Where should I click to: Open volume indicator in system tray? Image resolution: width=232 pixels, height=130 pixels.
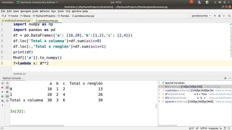point(220,2)
